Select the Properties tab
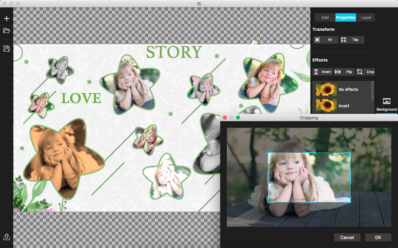This screenshot has width=398, height=248. pos(345,17)
